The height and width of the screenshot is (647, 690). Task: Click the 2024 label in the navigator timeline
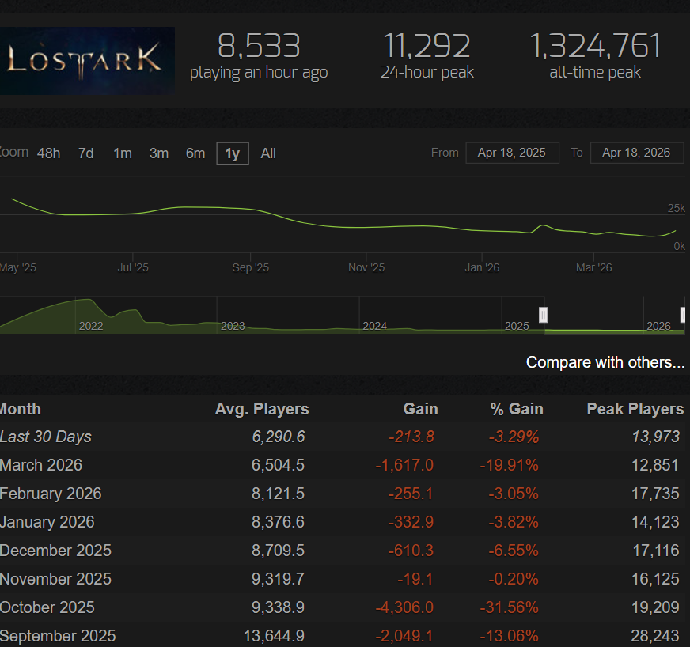(x=374, y=326)
